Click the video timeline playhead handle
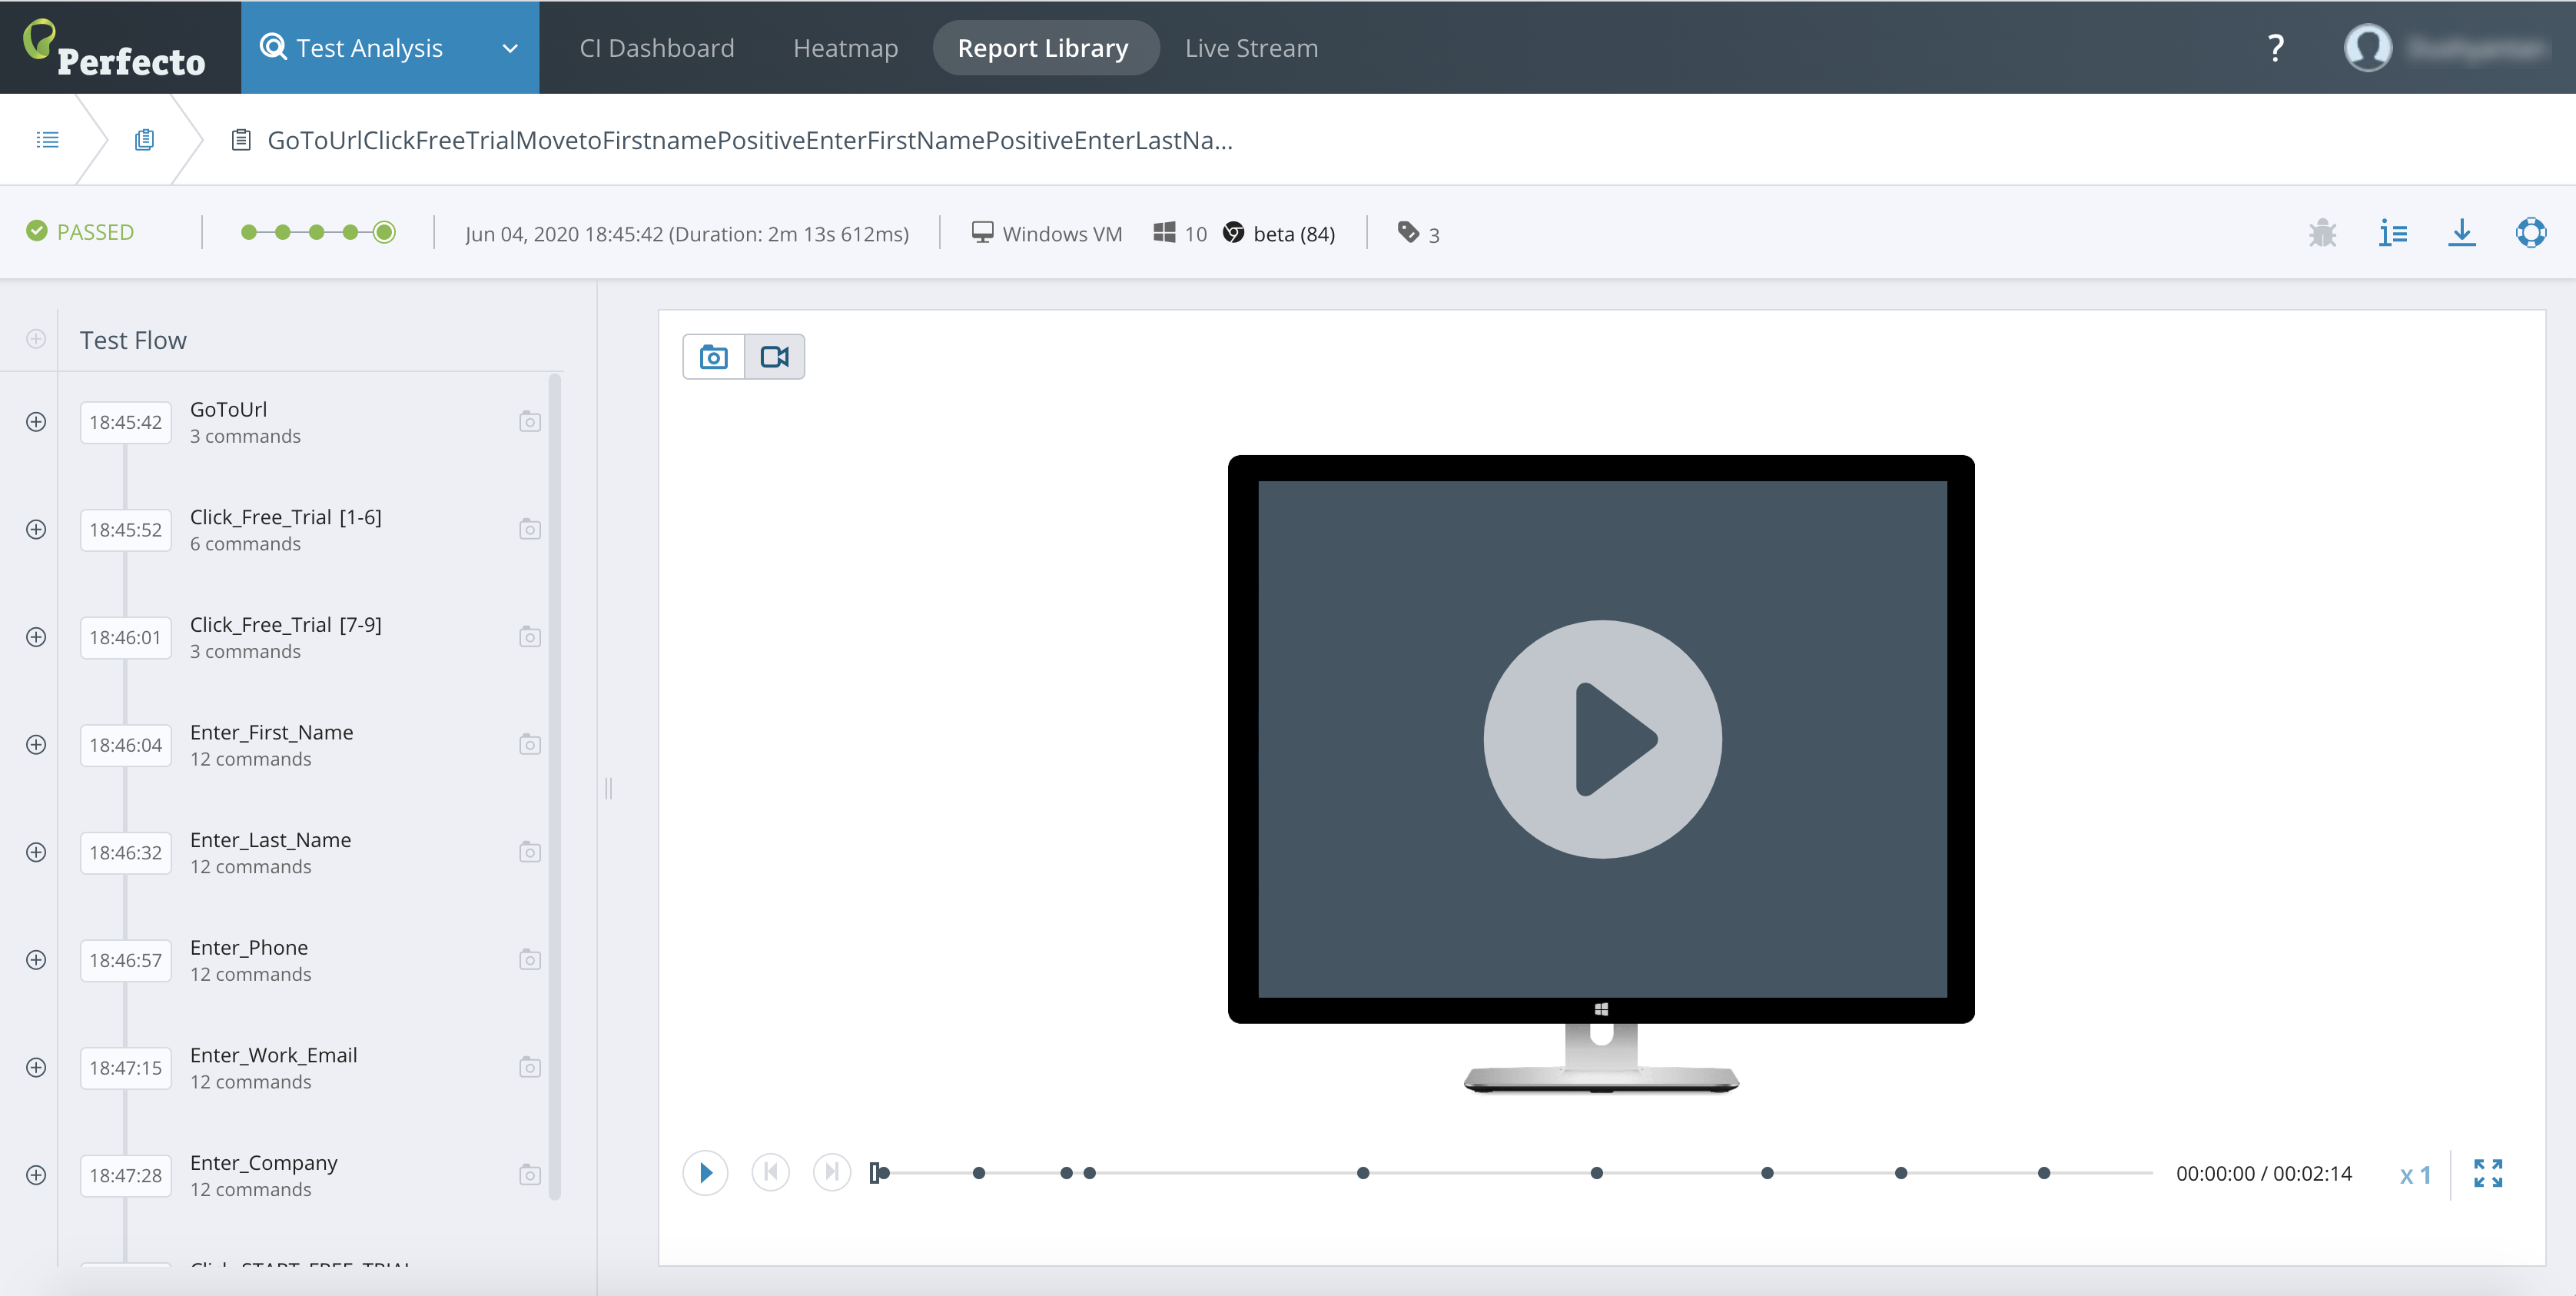Image resolution: width=2576 pixels, height=1296 pixels. (x=877, y=1173)
